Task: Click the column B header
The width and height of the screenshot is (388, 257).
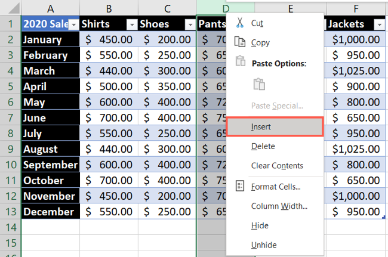Action: point(108,8)
